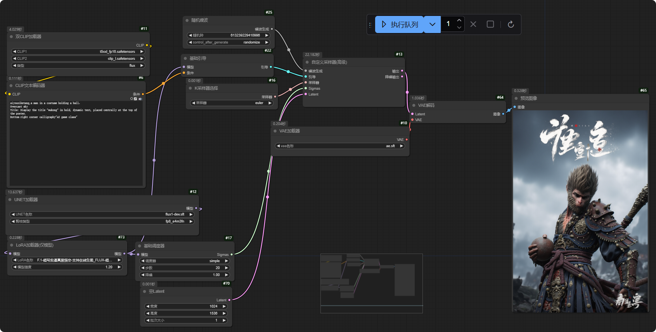
Task: Grab the queue toolbar drag handle
Action: tap(370, 24)
